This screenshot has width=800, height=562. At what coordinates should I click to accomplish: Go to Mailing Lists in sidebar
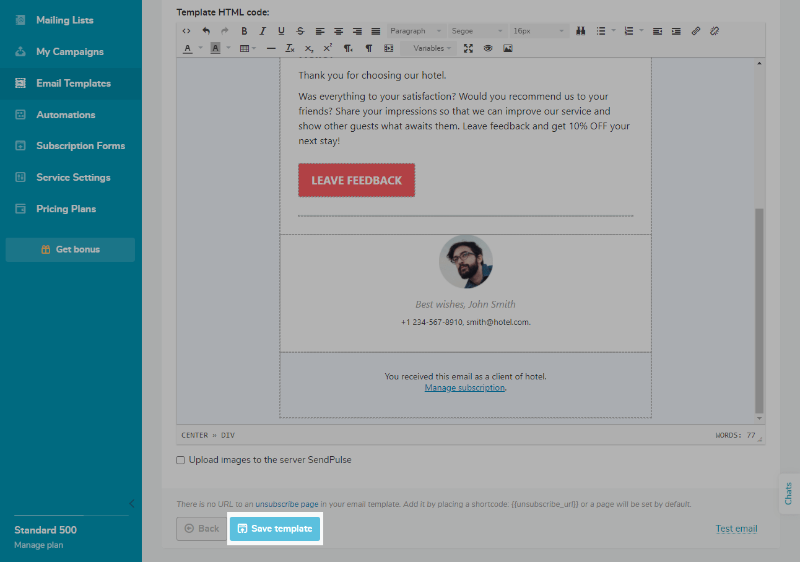point(64,20)
